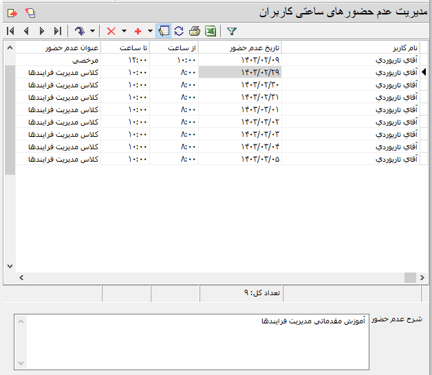Click in the شرح عدم حضور text box
432x375 pixels.
[x=193, y=341]
